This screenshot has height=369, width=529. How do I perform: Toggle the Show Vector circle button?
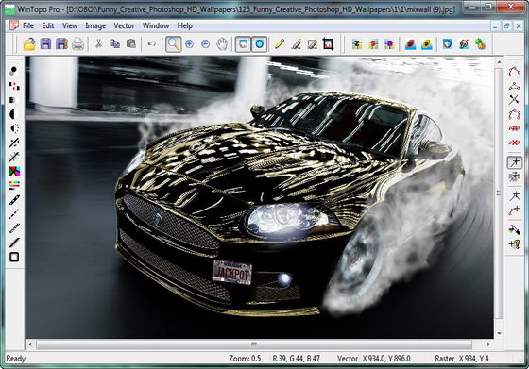[259, 44]
